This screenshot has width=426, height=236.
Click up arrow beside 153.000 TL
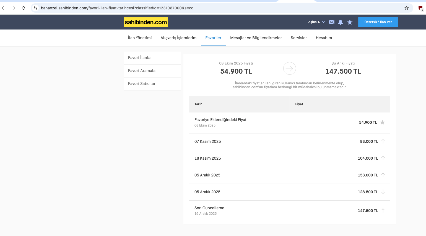coord(383,175)
